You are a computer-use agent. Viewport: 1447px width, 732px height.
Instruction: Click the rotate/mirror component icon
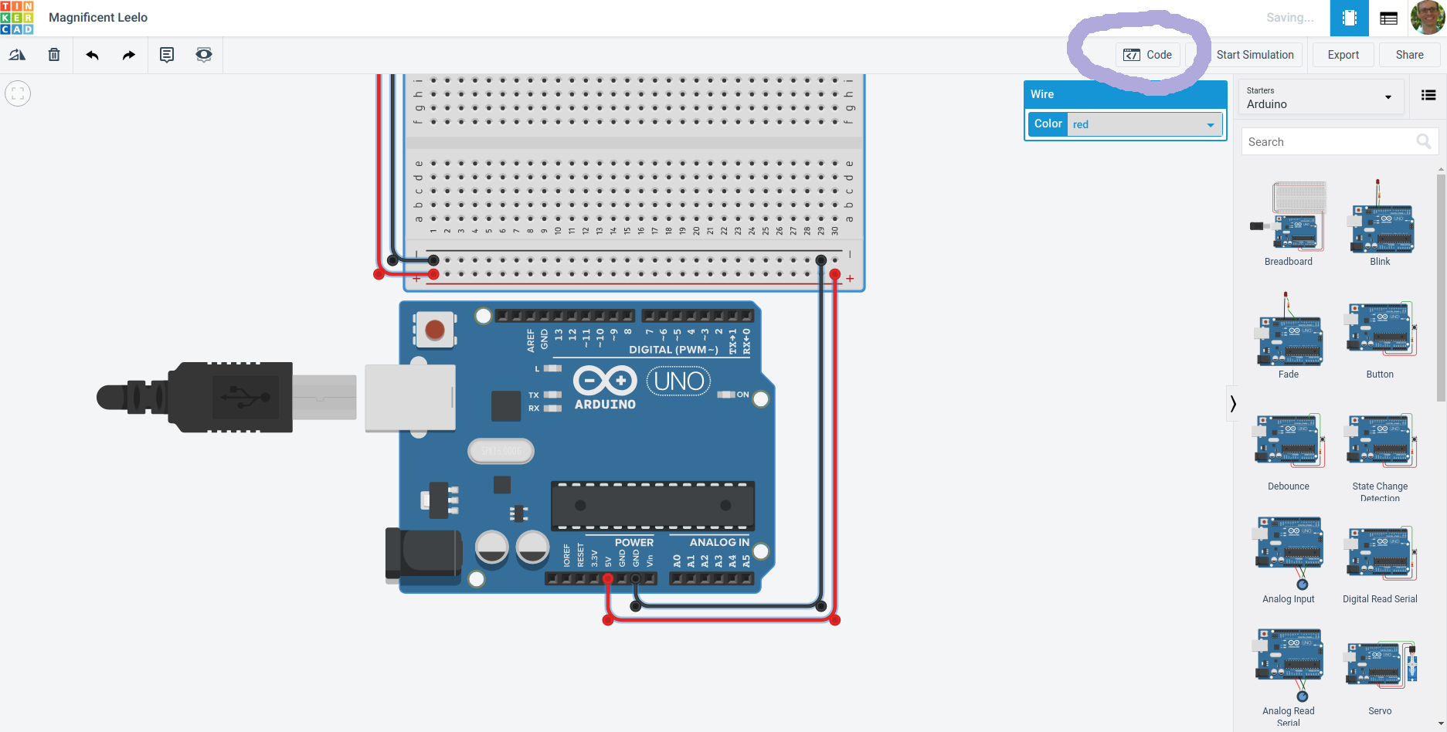pos(17,55)
